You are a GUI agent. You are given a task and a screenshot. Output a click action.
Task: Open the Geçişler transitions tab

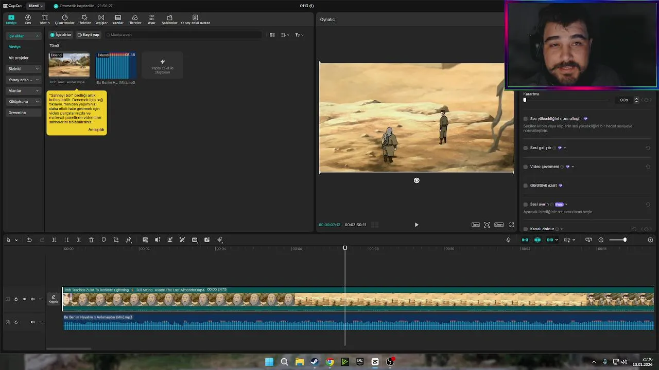[101, 20]
